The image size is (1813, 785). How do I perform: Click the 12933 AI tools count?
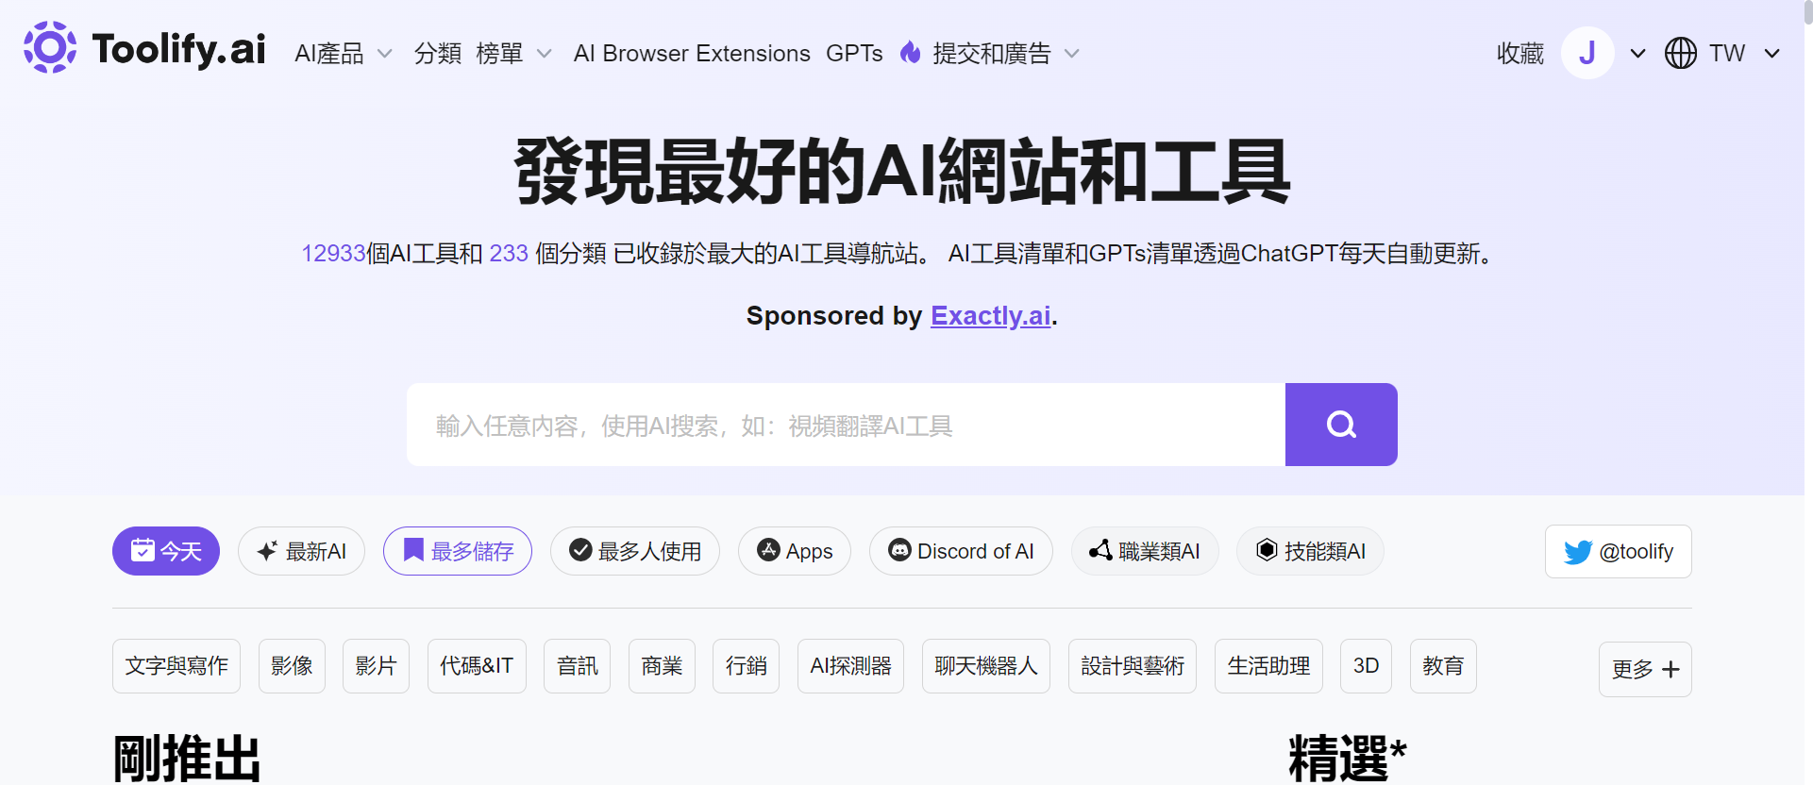point(333,253)
